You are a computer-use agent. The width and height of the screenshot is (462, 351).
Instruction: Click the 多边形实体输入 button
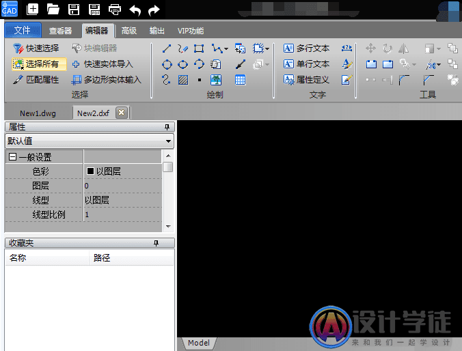coord(107,80)
